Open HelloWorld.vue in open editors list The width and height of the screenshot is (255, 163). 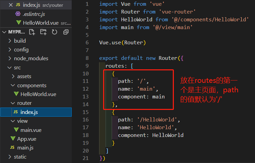tap(36, 23)
